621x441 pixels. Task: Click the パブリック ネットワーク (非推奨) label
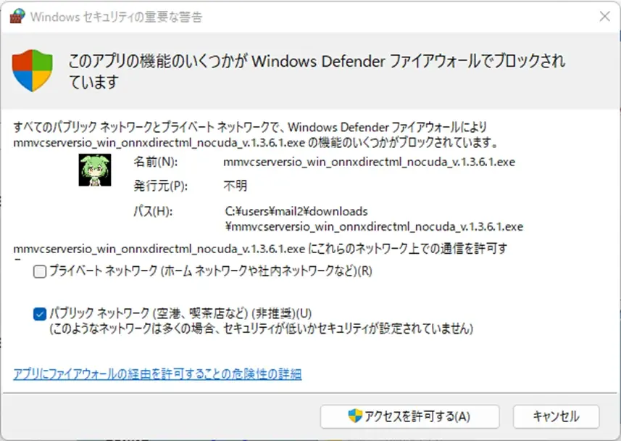[x=180, y=313]
